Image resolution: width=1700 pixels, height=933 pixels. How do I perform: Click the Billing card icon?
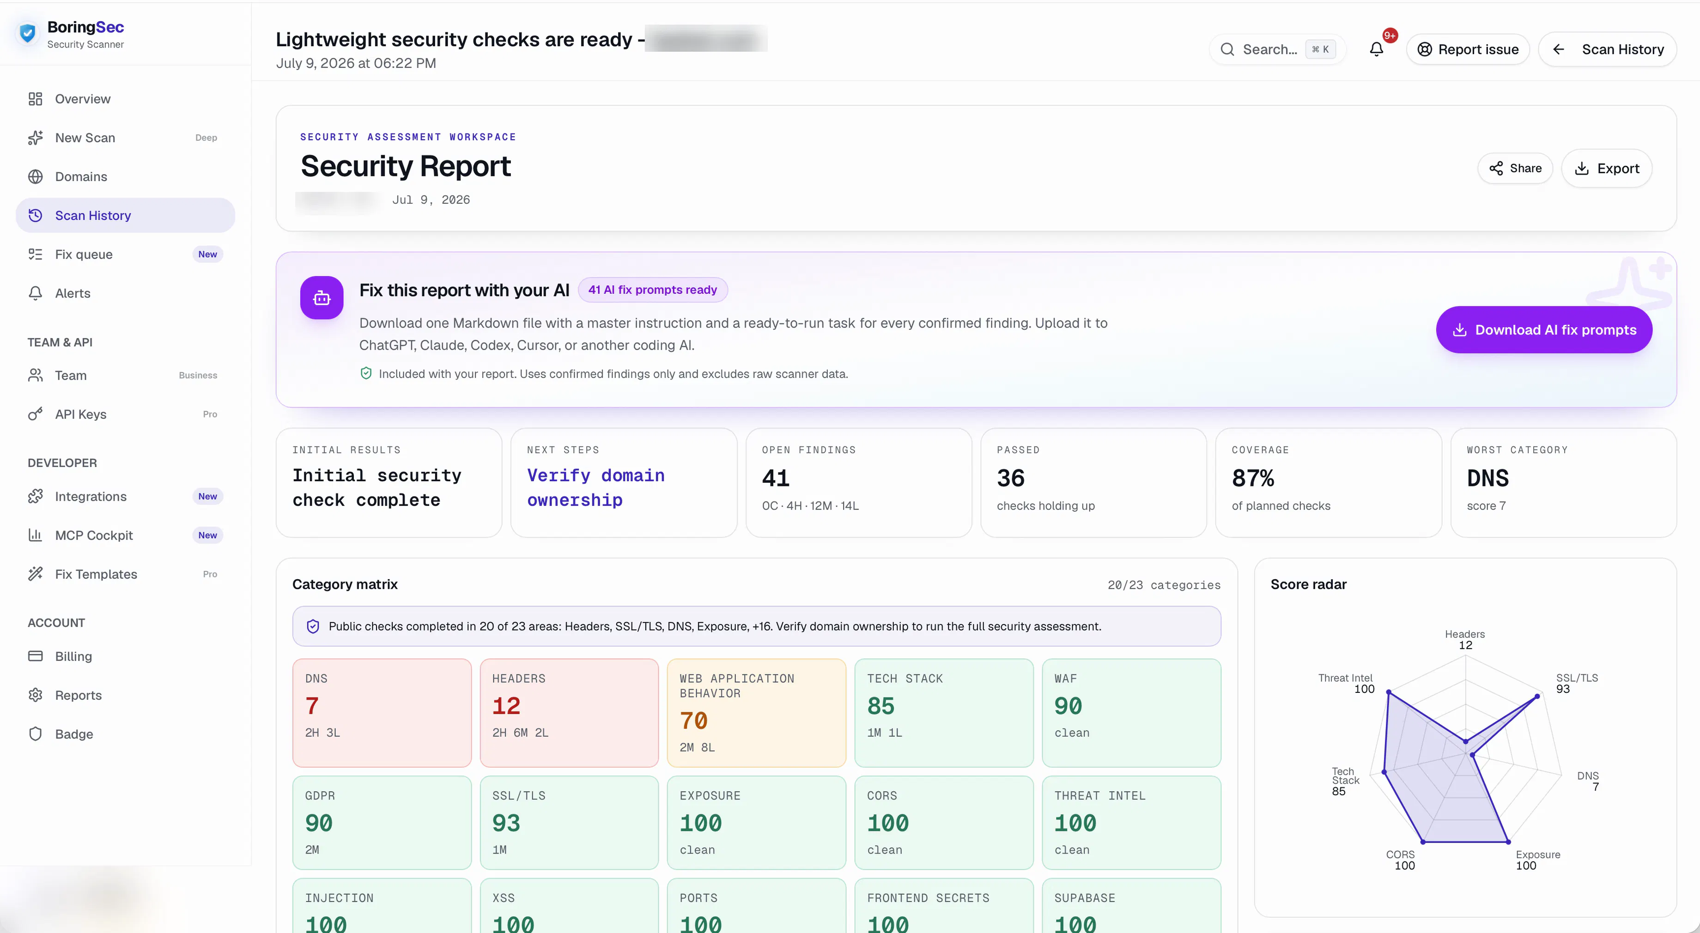pos(36,656)
